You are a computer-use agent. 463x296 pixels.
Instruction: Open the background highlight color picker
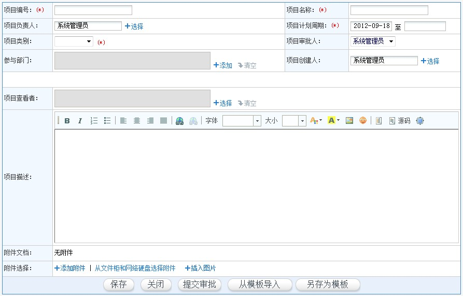(333, 121)
